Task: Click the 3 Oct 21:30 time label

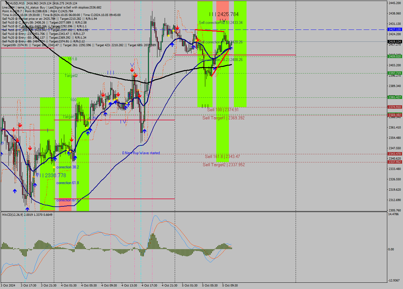Action: [x=48, y=286]
